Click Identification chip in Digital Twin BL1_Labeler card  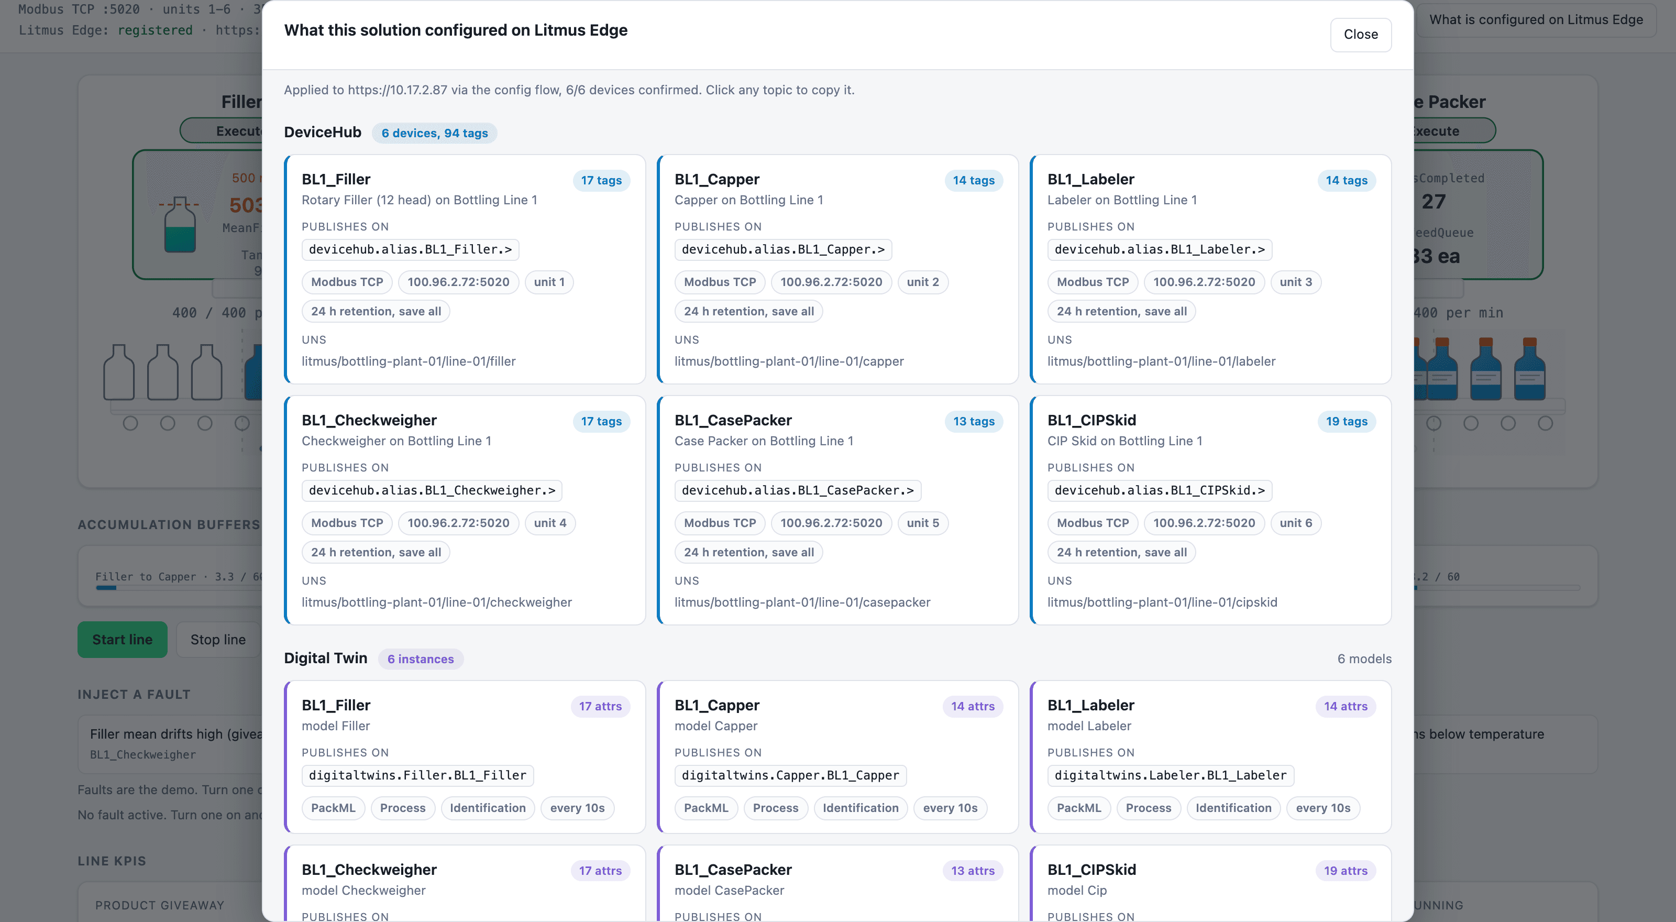[1233, 808]
